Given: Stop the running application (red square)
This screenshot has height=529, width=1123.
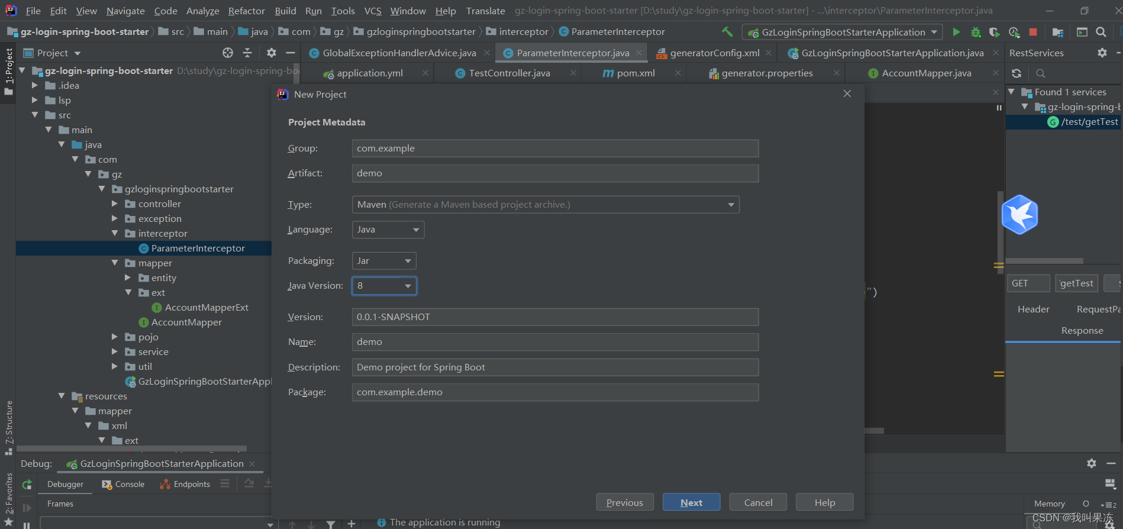Looking at the screenshot, I should [1033, 32].
